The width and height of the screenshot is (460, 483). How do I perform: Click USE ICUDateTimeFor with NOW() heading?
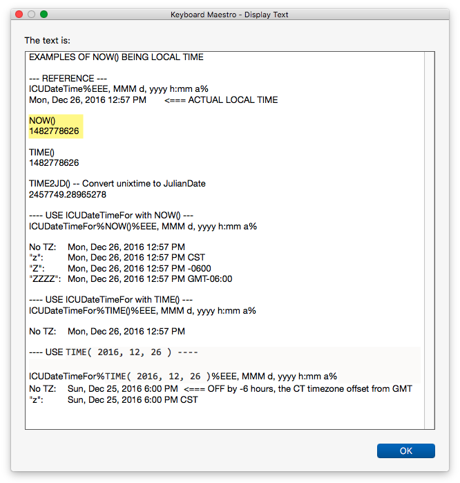(x=111, y=216)
